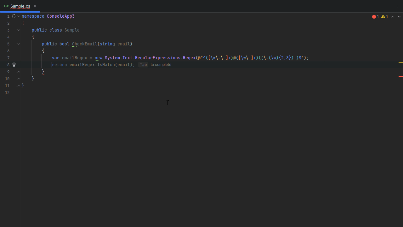Click the yellow warning stripe on scrollbar
The image size is (403, 227).
(400, 63)
